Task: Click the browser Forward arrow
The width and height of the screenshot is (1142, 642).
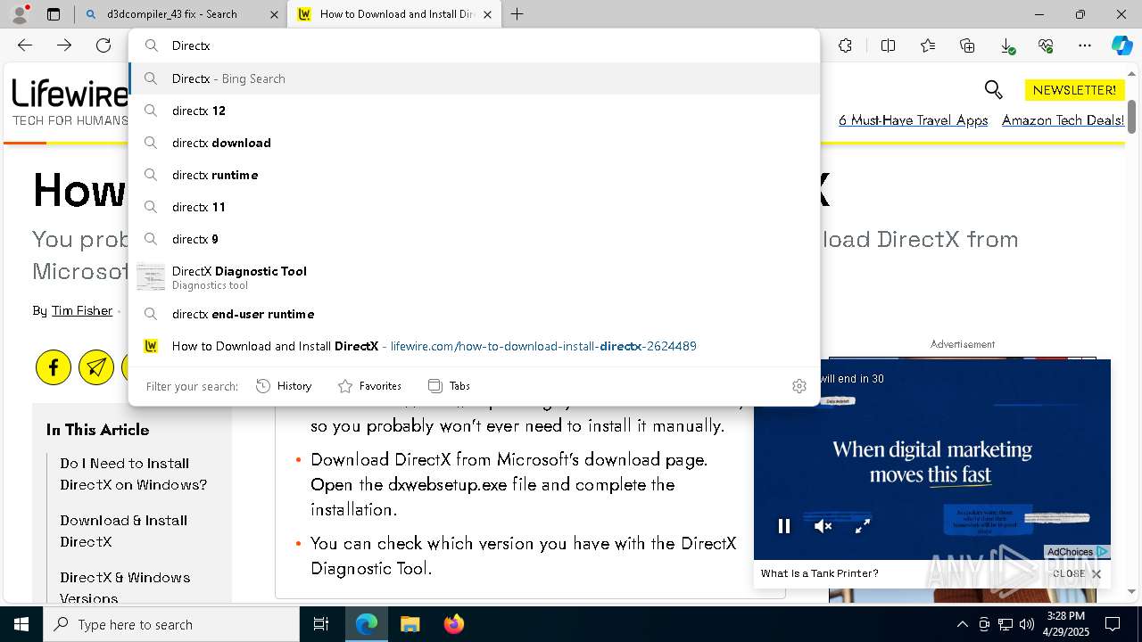Action: [64, 45]
